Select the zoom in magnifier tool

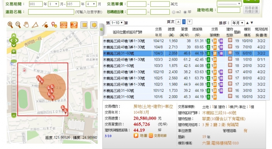click(x=10, y=25)
